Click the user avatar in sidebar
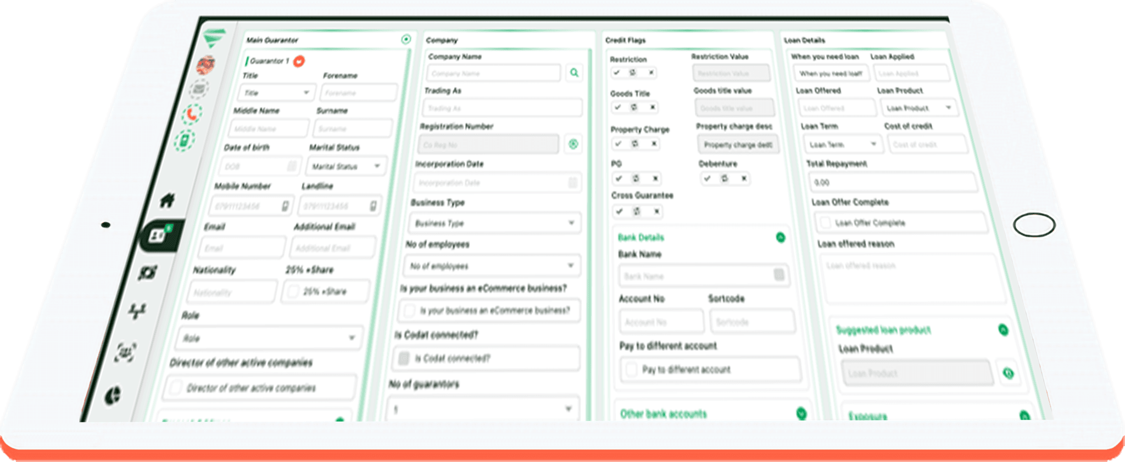 (206, 65)
